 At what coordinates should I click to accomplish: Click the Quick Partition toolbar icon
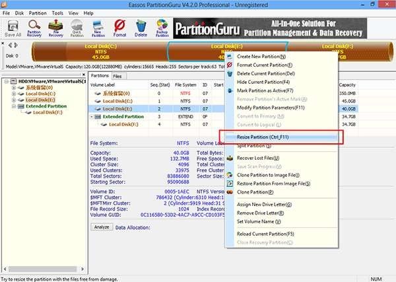(77, 28)
